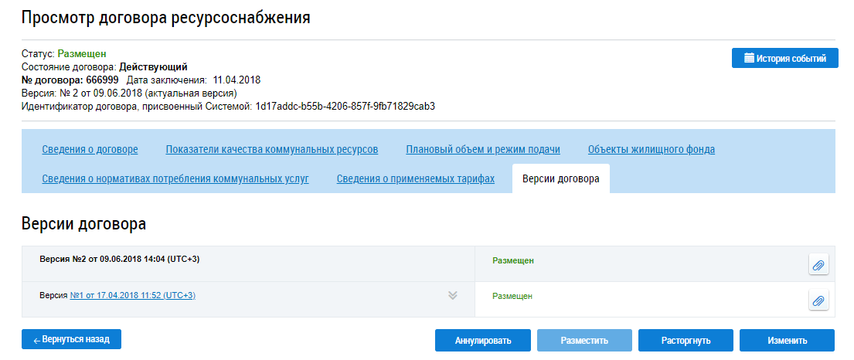Screen dimensions: 854x360
Task: Click Размещен status in Version №1 row
Action: point(512,296)
